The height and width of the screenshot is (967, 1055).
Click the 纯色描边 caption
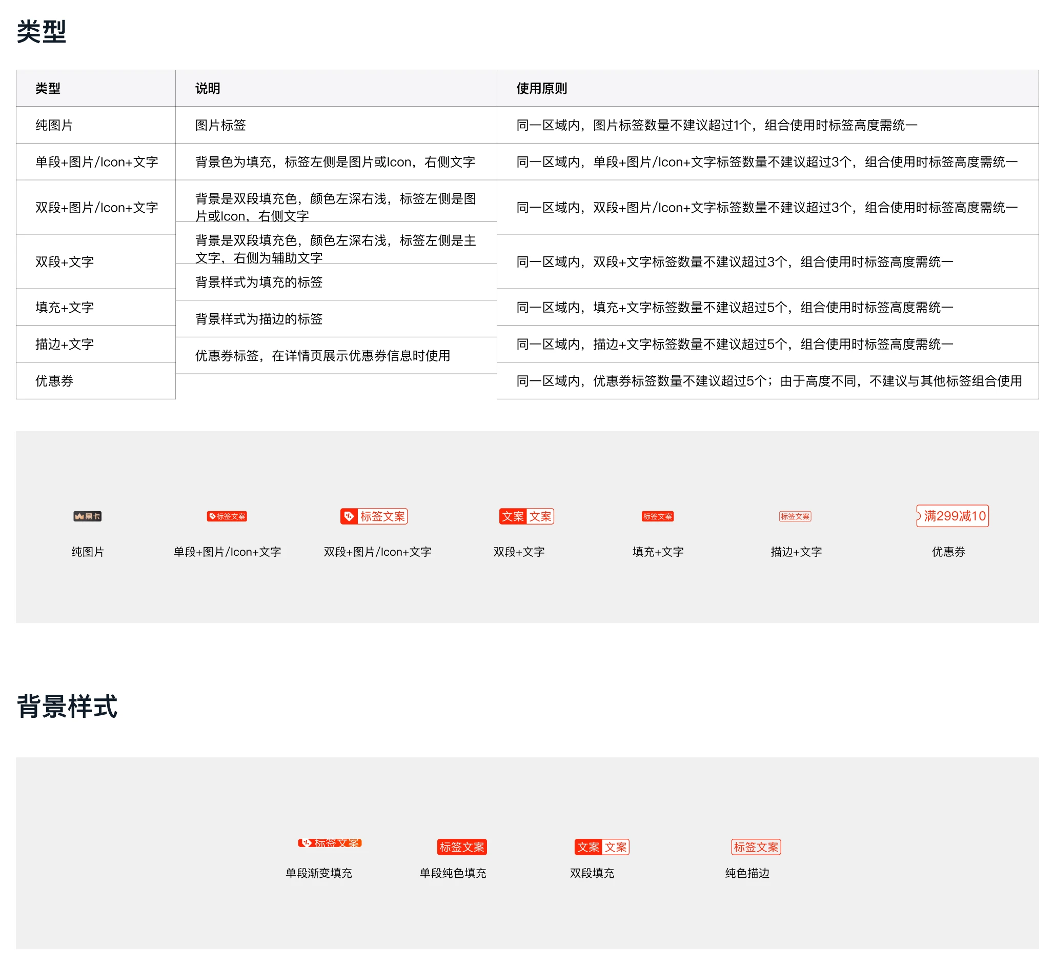tap(747, 873)
